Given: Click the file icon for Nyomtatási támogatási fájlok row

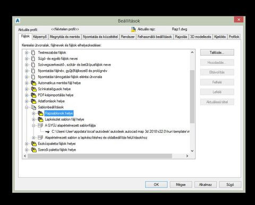Looking at the screenshot, I should (33, 77).
